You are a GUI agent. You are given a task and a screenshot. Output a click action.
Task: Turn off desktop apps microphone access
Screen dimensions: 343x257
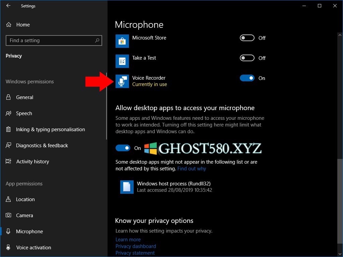click(x=123, y=148)
